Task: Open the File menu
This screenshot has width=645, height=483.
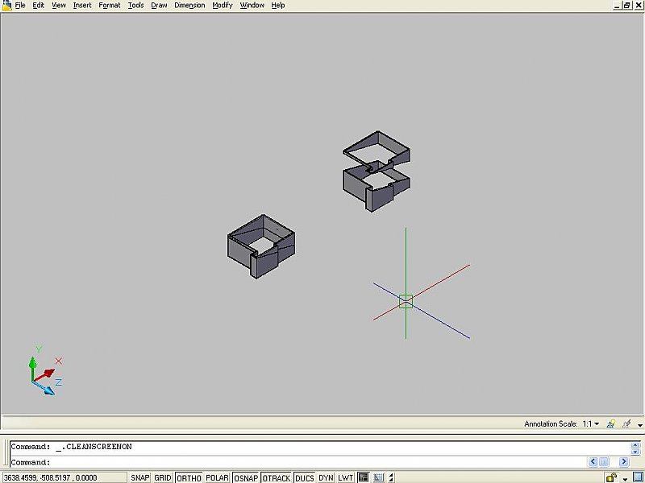Action: tap(20, 6)
